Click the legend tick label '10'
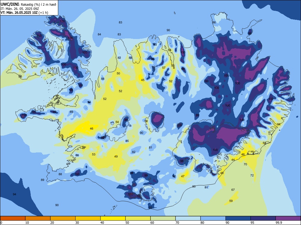 tap(27, 223)
